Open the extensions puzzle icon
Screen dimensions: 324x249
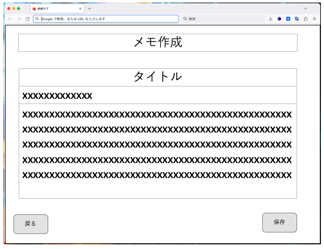306,19
